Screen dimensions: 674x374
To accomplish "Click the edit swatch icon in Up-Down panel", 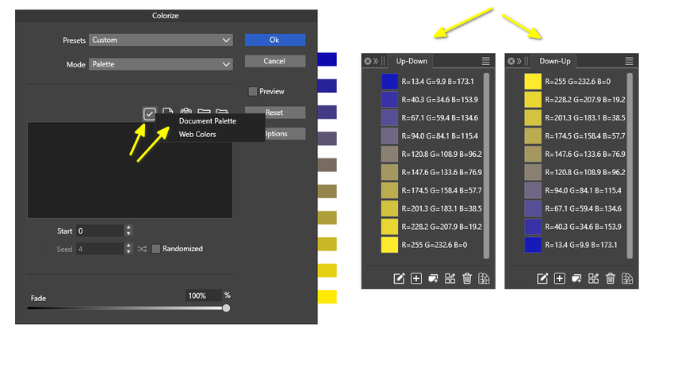I will [399, 278].
